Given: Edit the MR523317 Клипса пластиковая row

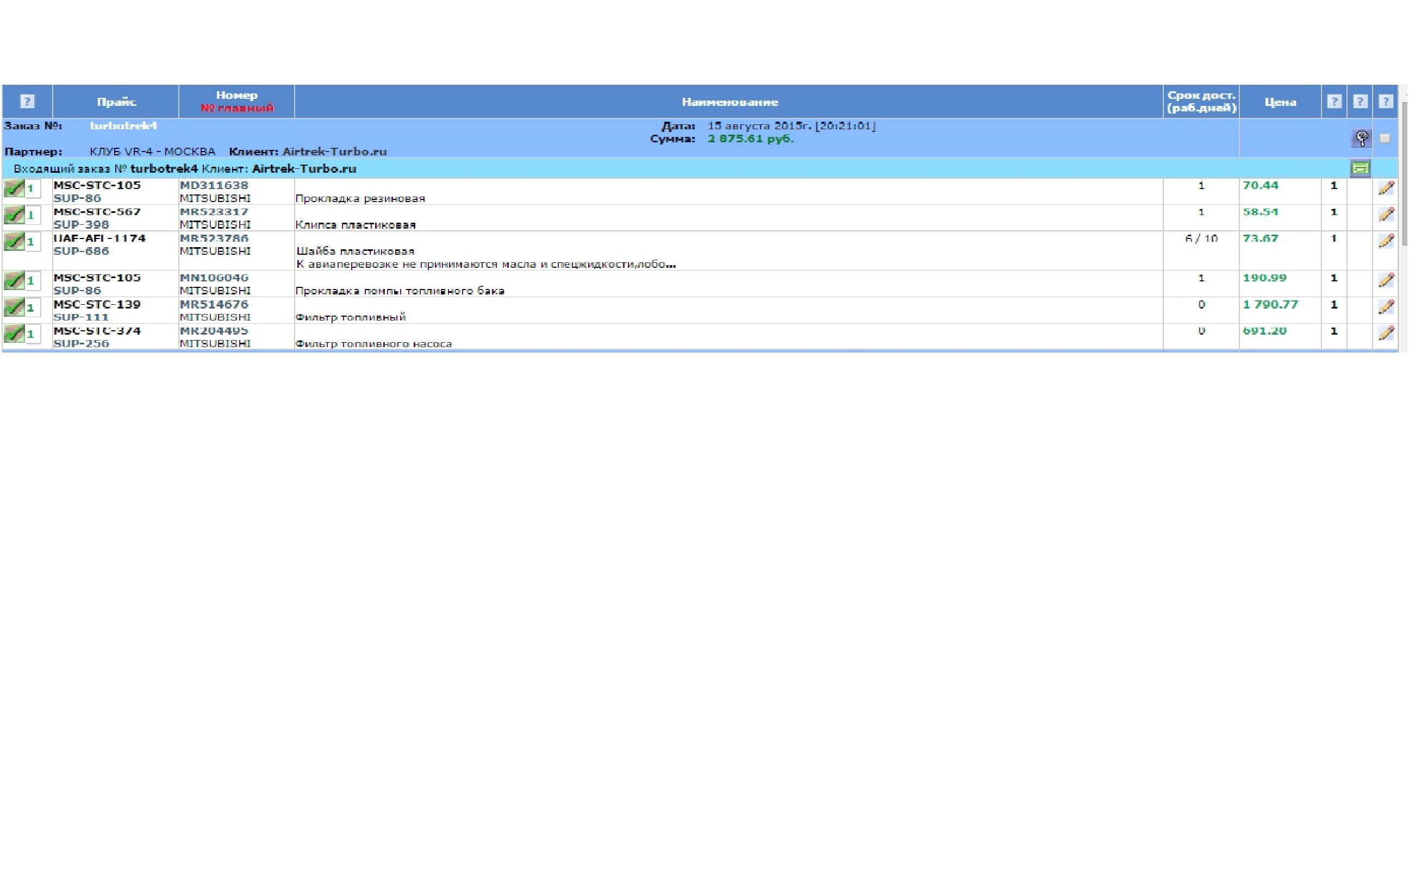Looking at the screenshot, I should pyautogui.click(x=1386, y=214).
